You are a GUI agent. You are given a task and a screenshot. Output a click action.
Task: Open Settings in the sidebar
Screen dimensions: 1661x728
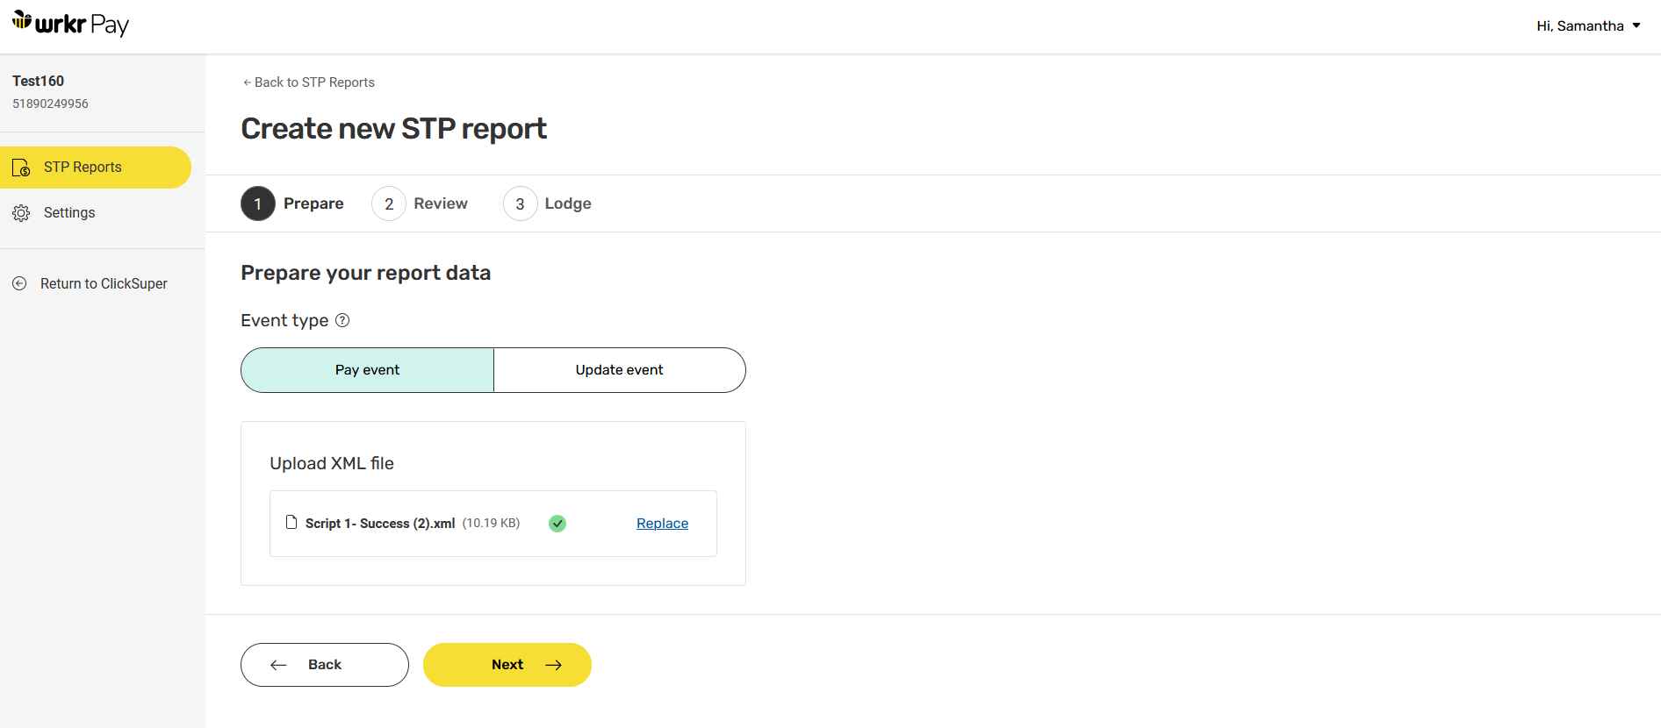point(69,213)
